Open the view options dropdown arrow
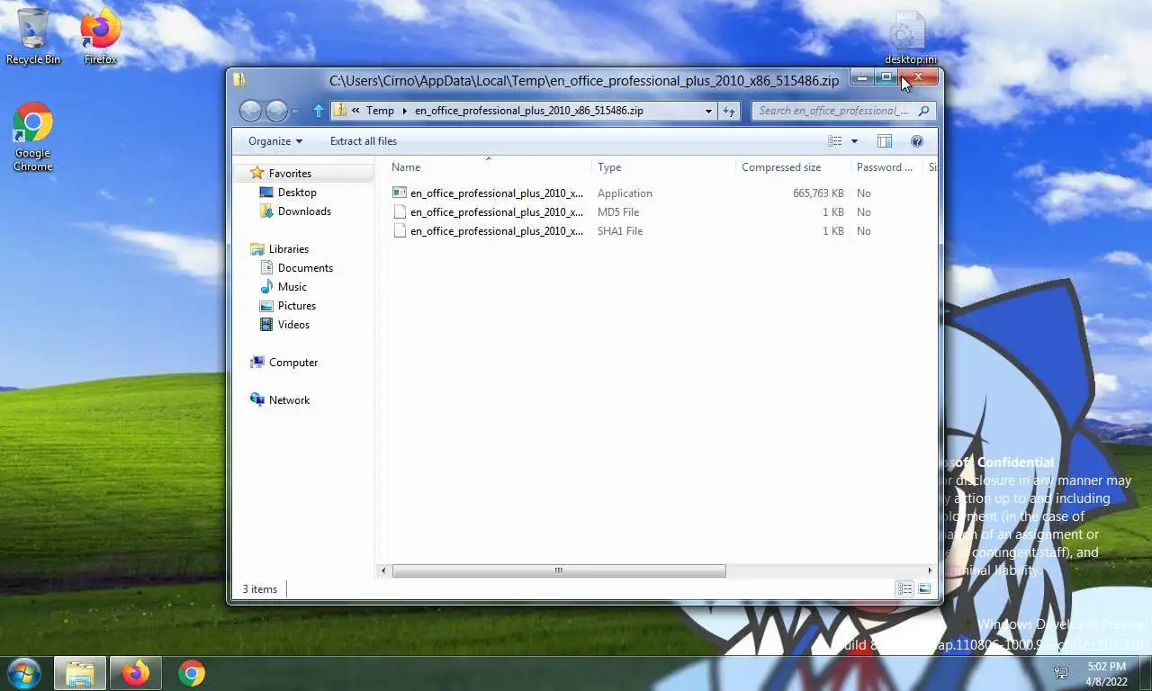The image size is (1152, 691). click(854, 141)
